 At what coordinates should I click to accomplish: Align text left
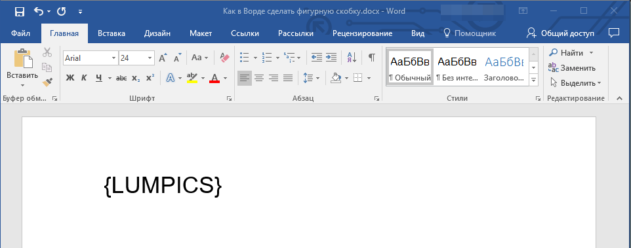tap(244, 79)
